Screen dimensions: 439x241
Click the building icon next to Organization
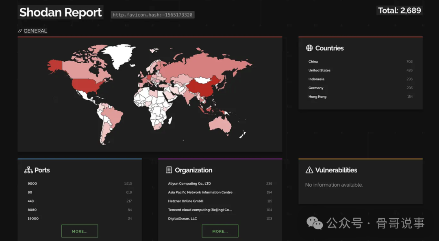[168, 170]
